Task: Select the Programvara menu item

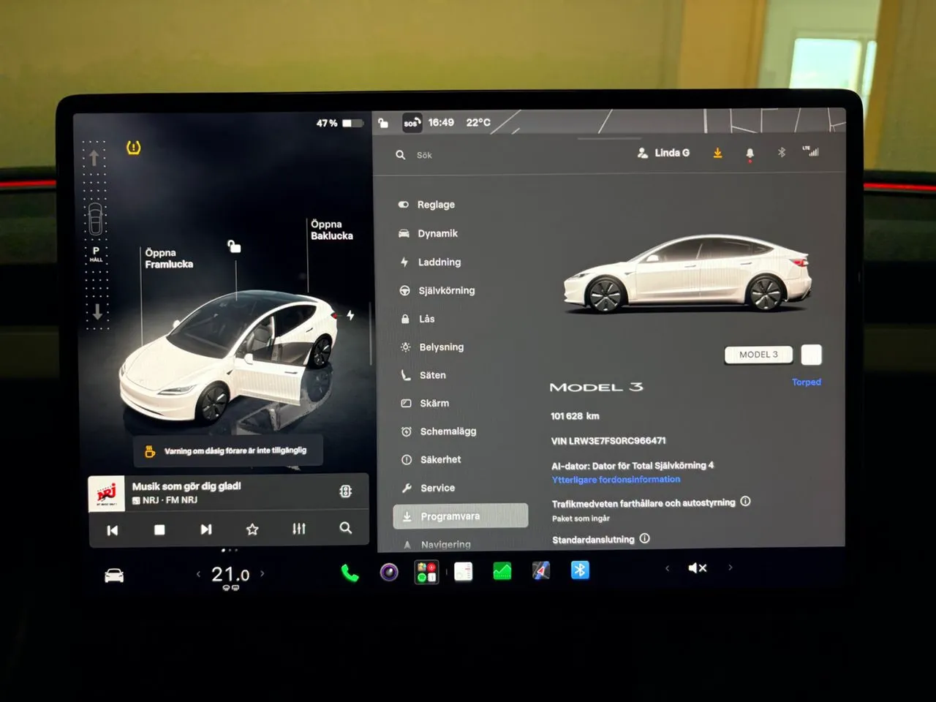Action: 461,516
